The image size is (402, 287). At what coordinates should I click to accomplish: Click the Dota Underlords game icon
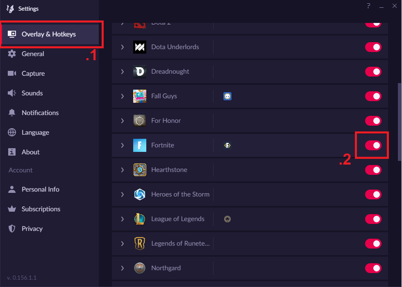click(x=140, y=47)
